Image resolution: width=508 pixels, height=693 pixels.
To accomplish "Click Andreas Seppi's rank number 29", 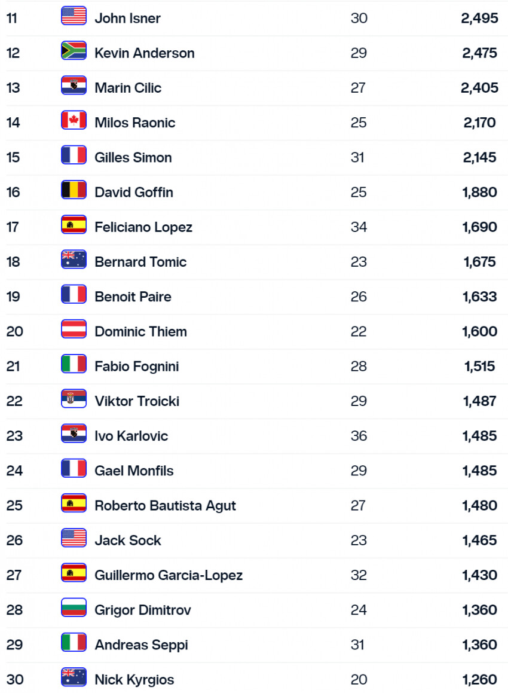I will (x=13, y=645).
